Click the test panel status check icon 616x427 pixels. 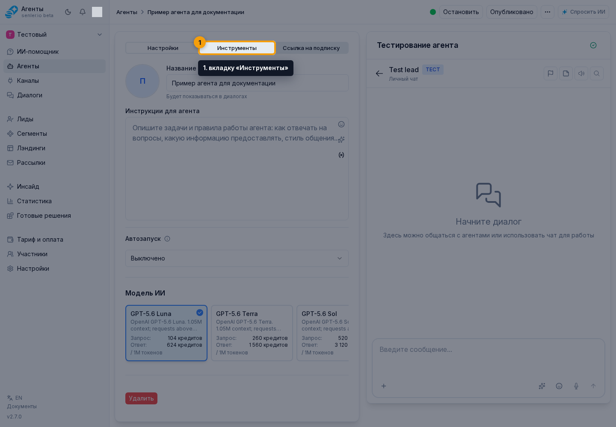593,45
